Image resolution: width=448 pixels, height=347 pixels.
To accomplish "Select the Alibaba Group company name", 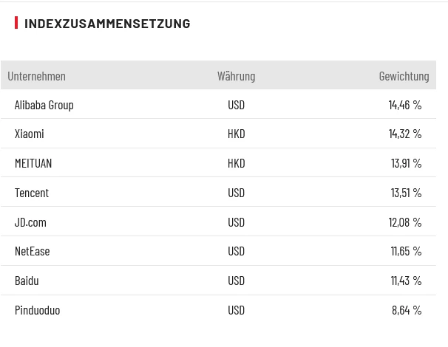I will click(44, 105).
